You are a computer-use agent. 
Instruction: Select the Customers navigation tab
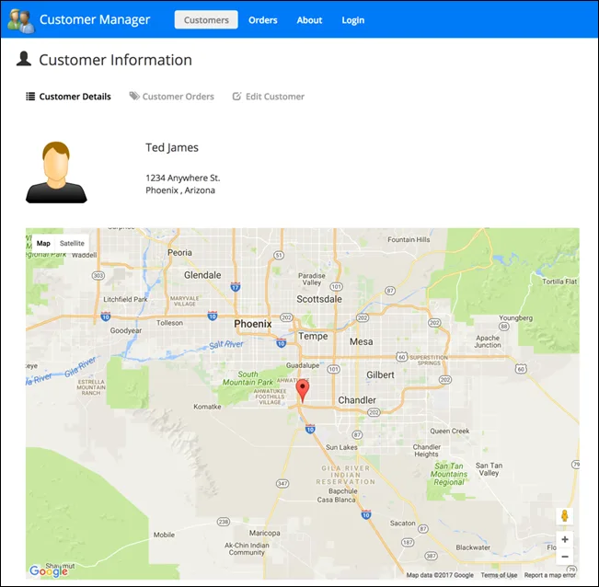click(x=206, y=20)
